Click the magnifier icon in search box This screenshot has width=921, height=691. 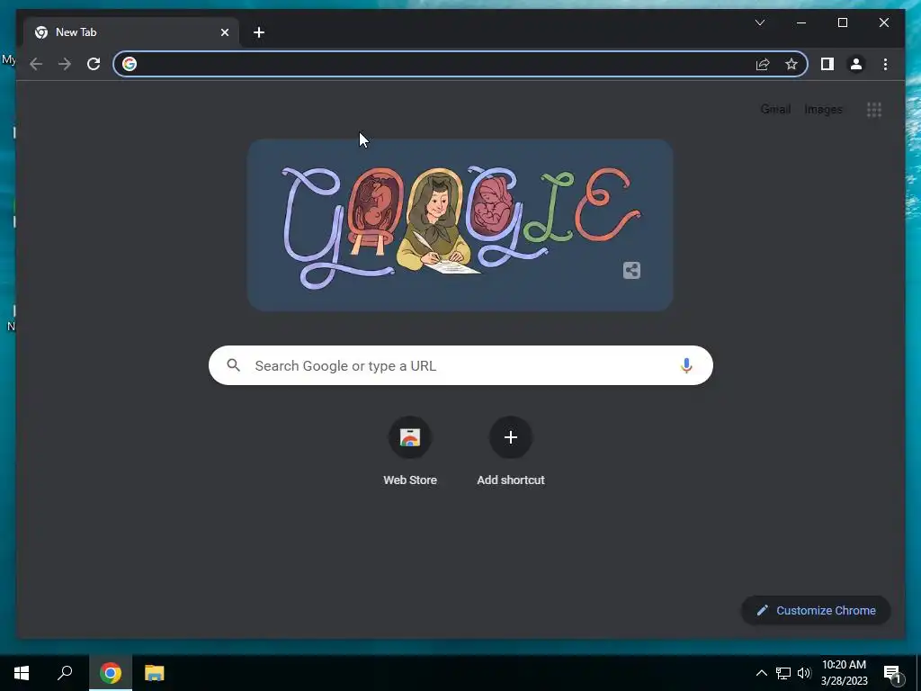point(233,365)
